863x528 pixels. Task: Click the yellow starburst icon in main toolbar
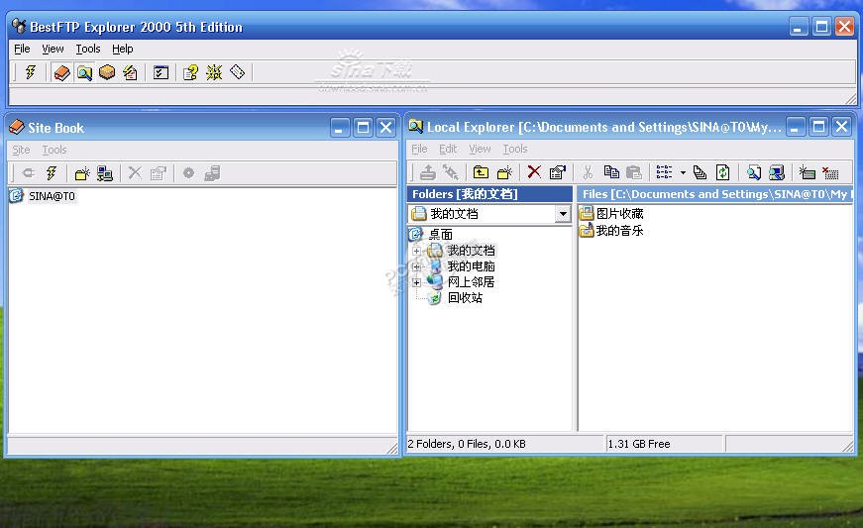(x=214, y=72)
